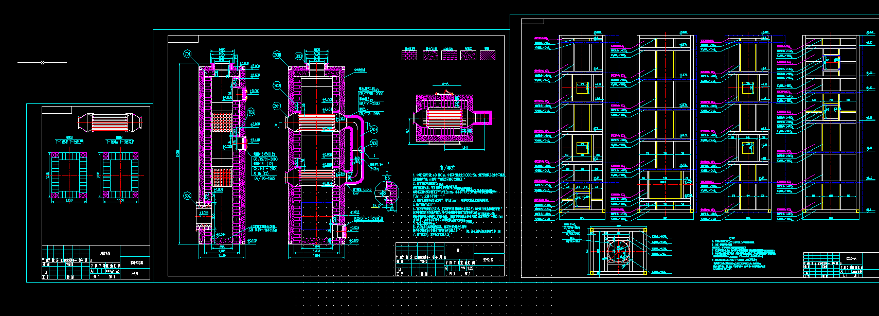The width and height of the screenshot is (879, 316).
Task: Select the red circle in the frame plan view
Action: point(617,252)
